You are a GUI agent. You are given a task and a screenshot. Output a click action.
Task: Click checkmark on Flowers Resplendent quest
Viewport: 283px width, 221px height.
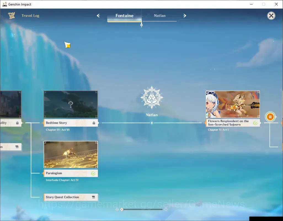point(255,123)
